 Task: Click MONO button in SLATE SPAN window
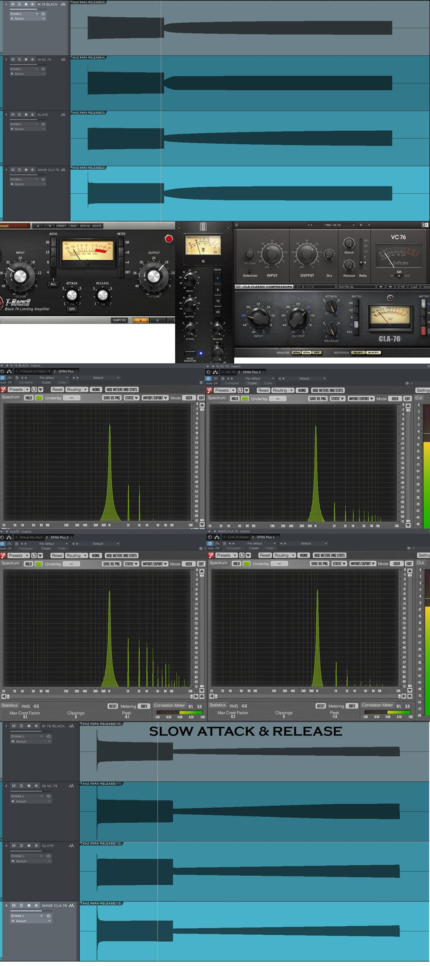tap(96, 555)
